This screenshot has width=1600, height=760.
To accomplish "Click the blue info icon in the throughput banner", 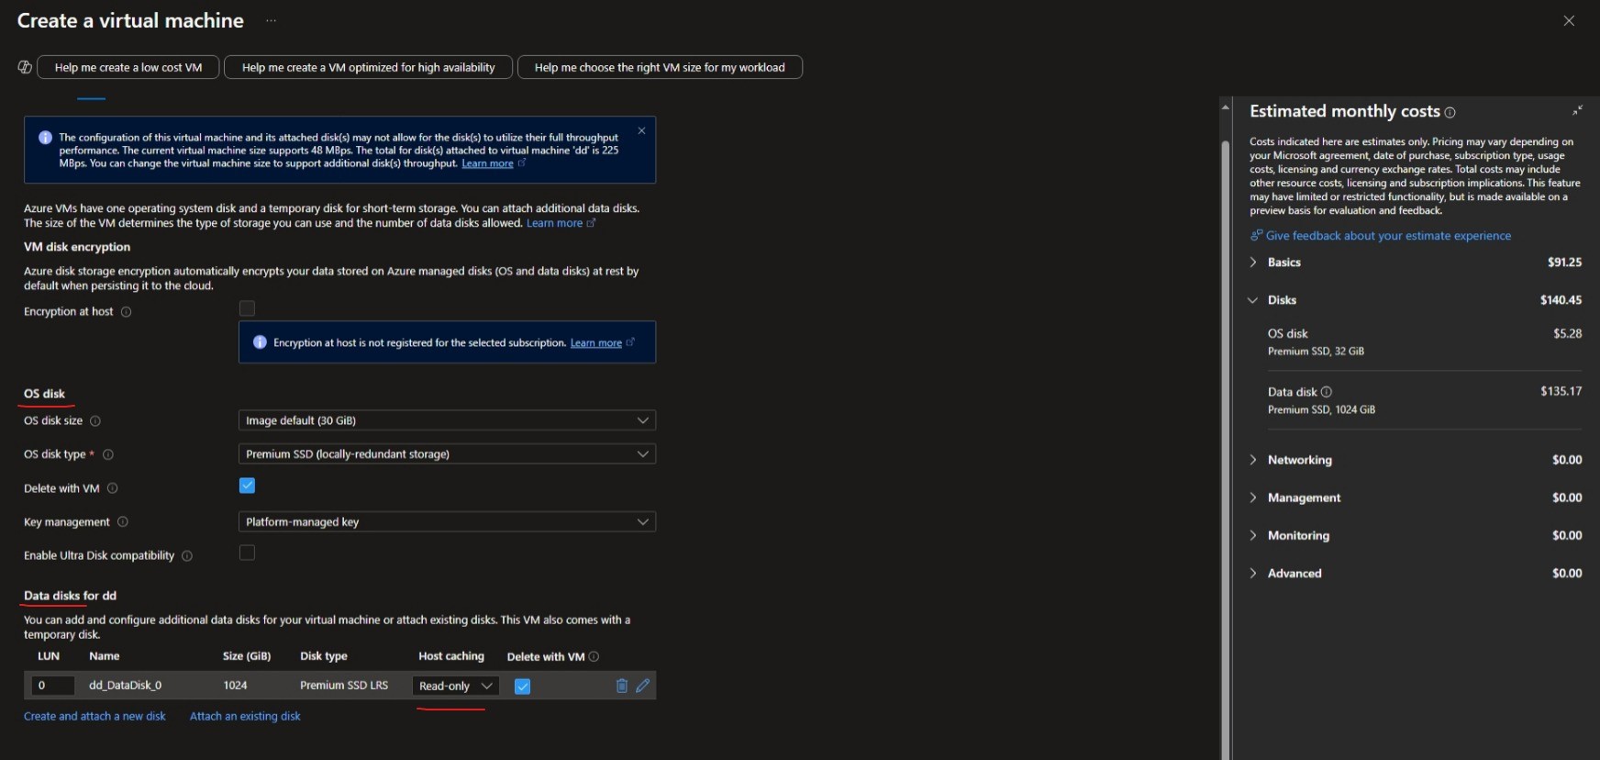I will 45,138.
